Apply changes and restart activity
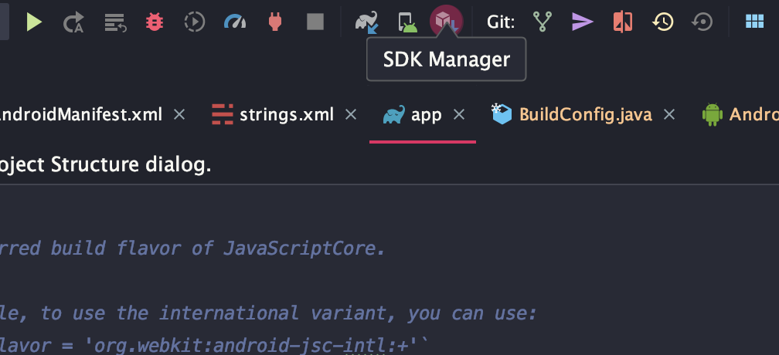The width and height of the screenshot is (779, 355). 73,22
